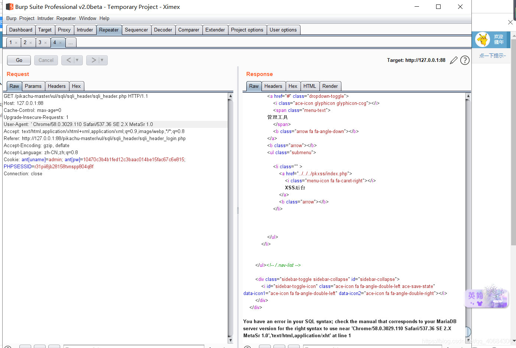The height and width of the screenshot is (348, 516).
Task: Open the Repeater menu in menu bar
Action: [x=66, y=18]
